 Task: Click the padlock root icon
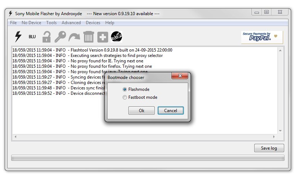coord(46,37)
